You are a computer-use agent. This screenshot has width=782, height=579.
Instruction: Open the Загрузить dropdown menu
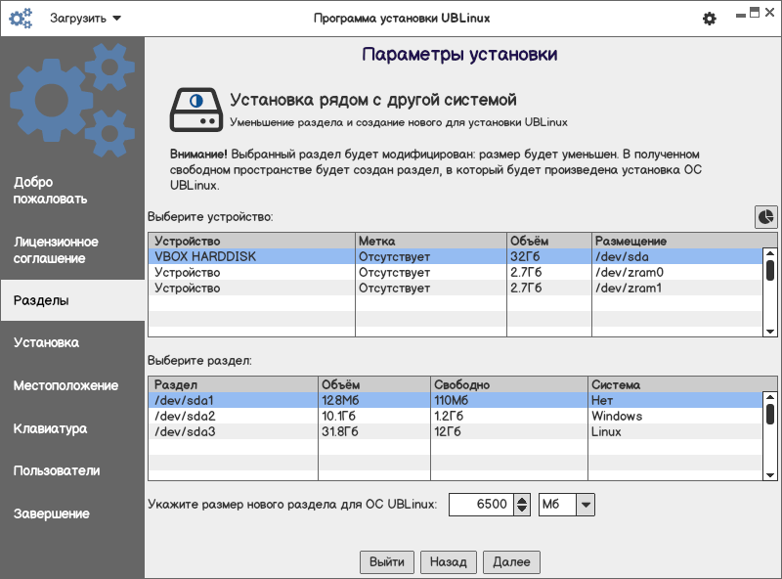pos(86,18)
